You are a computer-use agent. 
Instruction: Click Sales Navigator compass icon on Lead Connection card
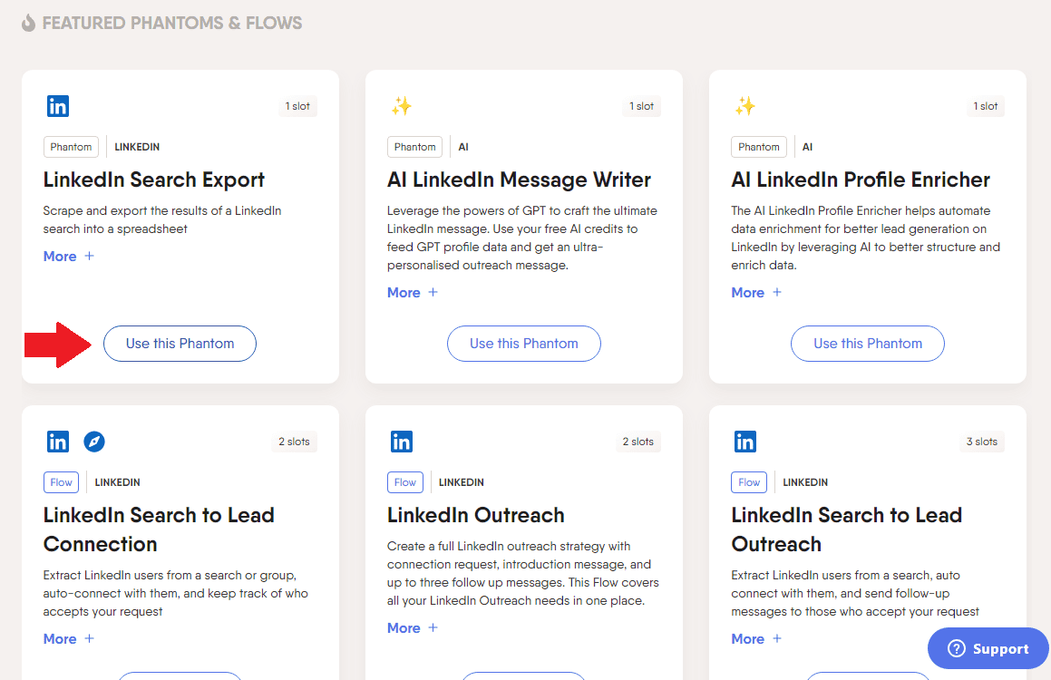tap(93, 442)
